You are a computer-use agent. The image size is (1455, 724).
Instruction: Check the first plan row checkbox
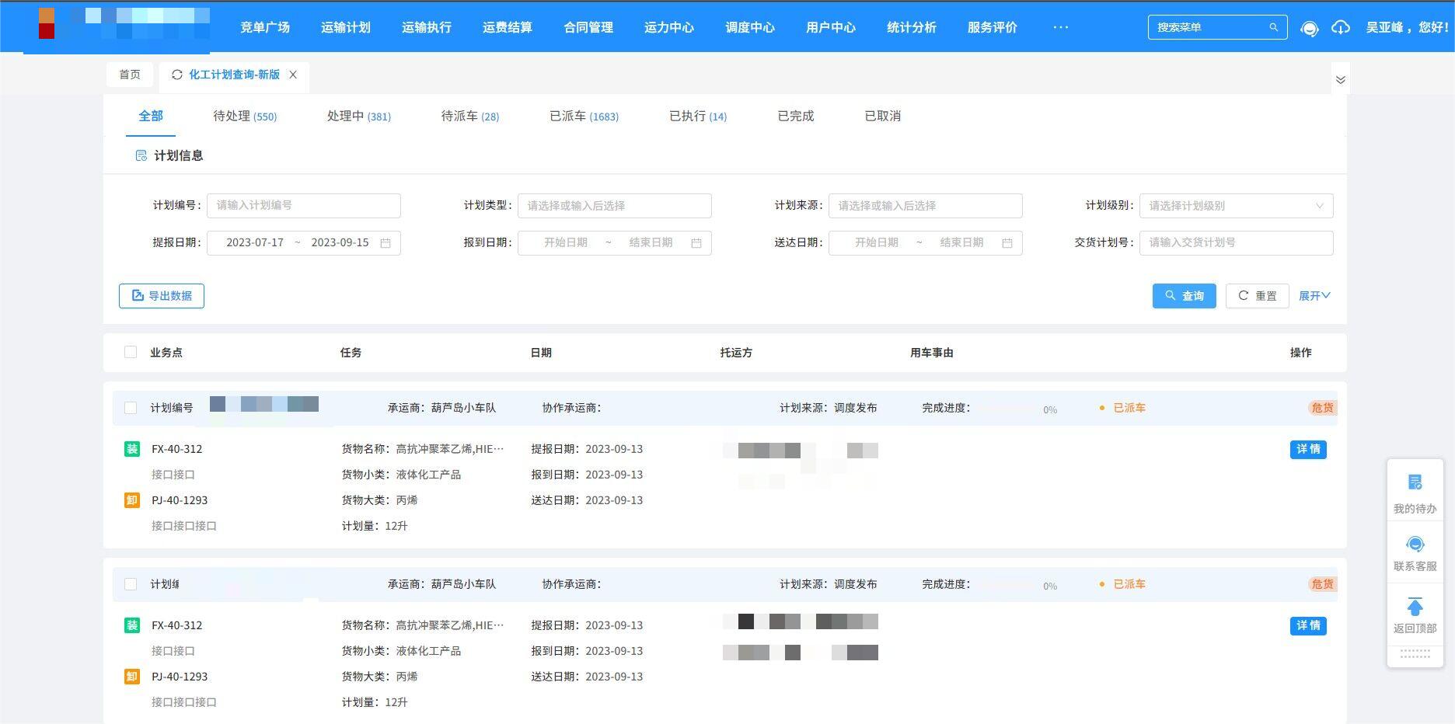[x=131, y=408]
